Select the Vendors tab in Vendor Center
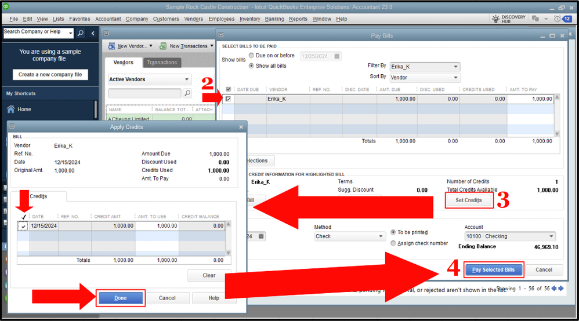 [x=124, y=63]
